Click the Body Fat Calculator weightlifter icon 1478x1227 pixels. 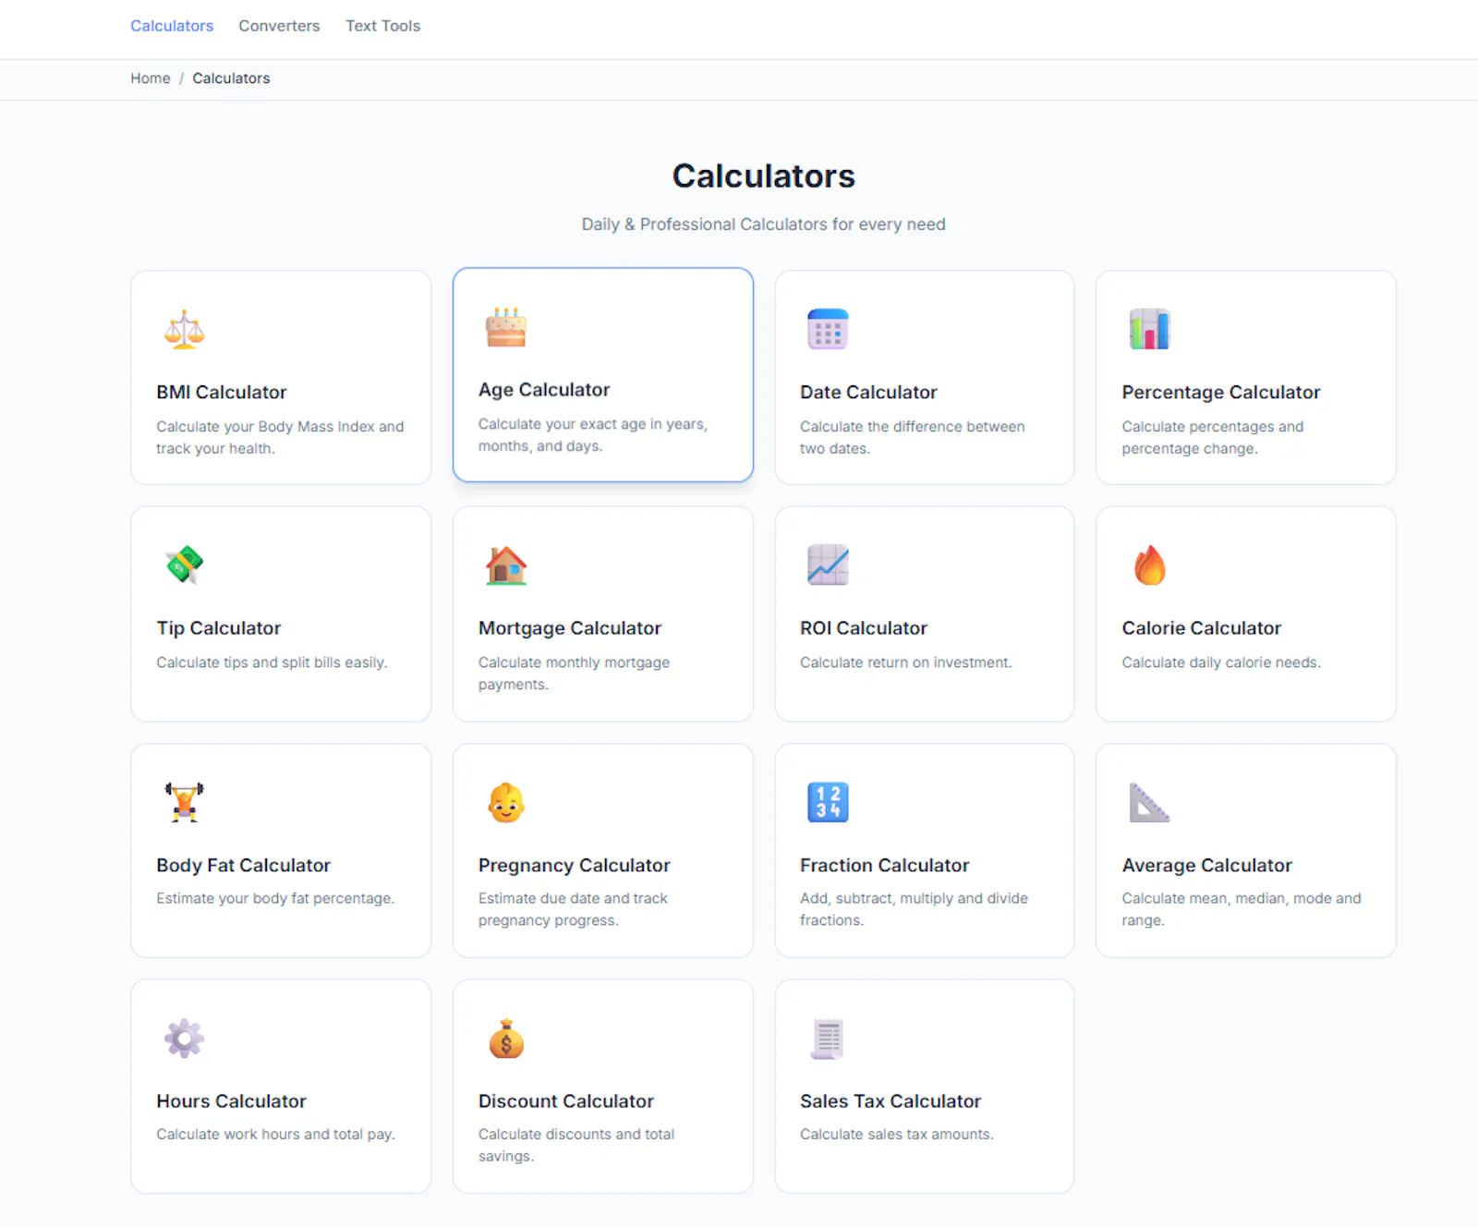(184, 802)
